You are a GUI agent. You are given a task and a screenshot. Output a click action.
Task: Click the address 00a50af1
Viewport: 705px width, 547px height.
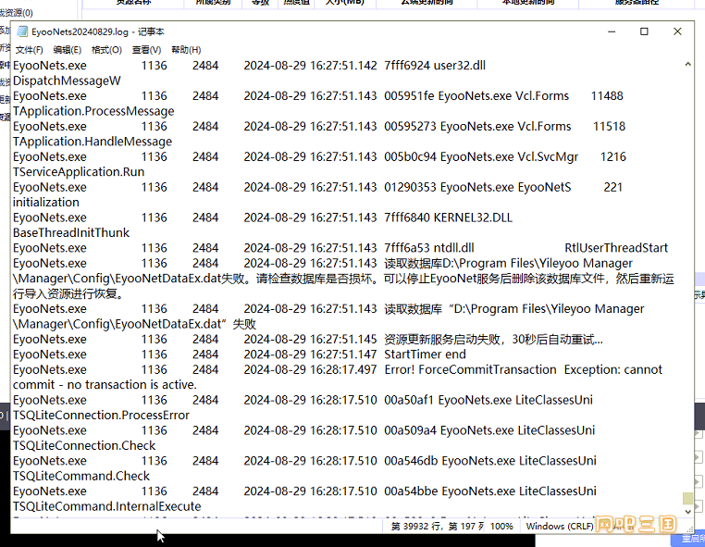[x=409, y=400]
